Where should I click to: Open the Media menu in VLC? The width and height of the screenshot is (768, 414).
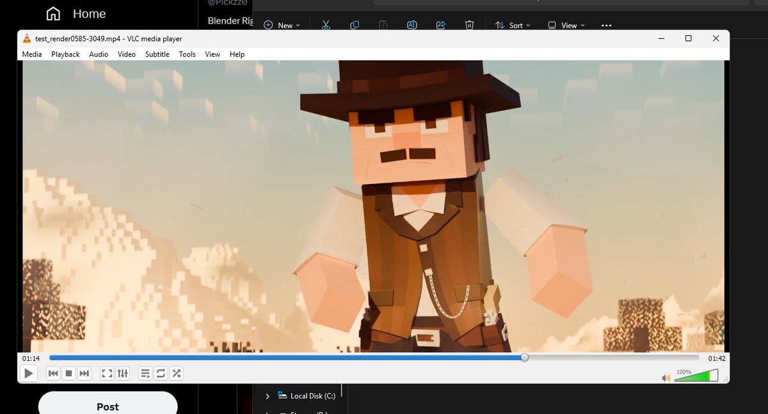32,54
